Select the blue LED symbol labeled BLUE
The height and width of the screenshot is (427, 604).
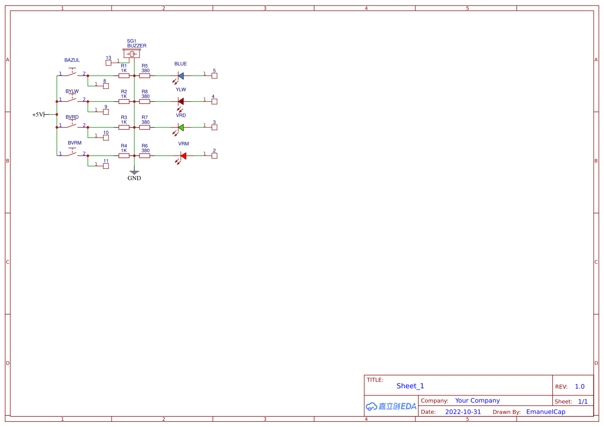coord(180,75)
